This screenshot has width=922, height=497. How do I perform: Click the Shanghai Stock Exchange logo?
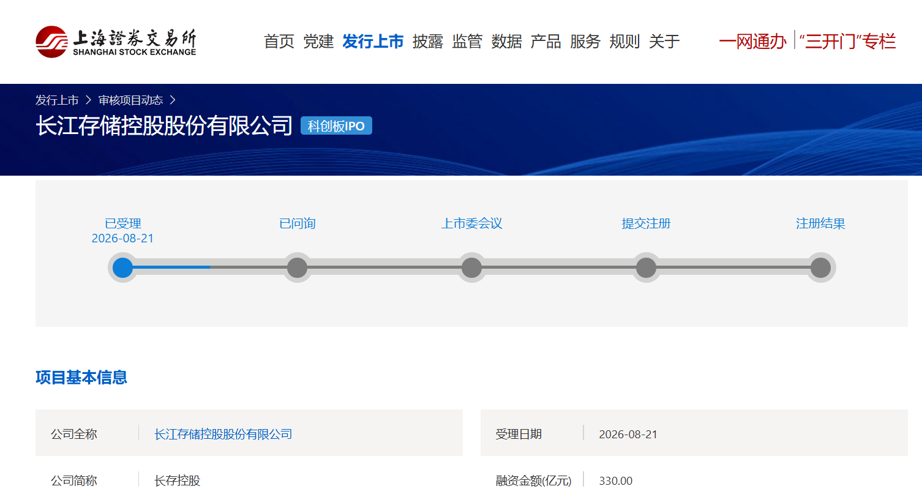pos(116,42)
